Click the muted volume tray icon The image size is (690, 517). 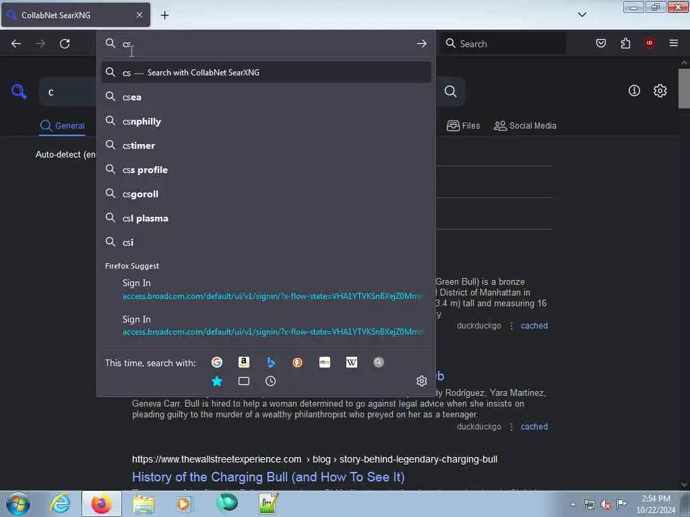(606, 504)
